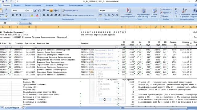Click Объединить и поместить в центре
197x110 pixels.
(x=79, y=15)
